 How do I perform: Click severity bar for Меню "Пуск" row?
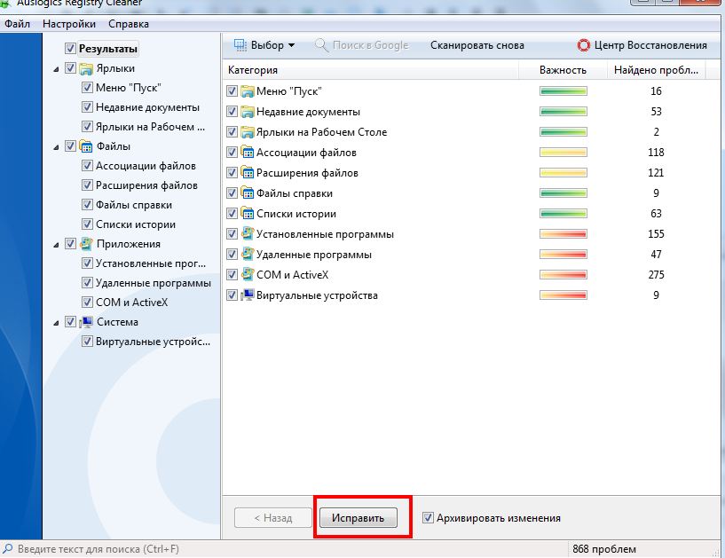click(x=563, y=91)
